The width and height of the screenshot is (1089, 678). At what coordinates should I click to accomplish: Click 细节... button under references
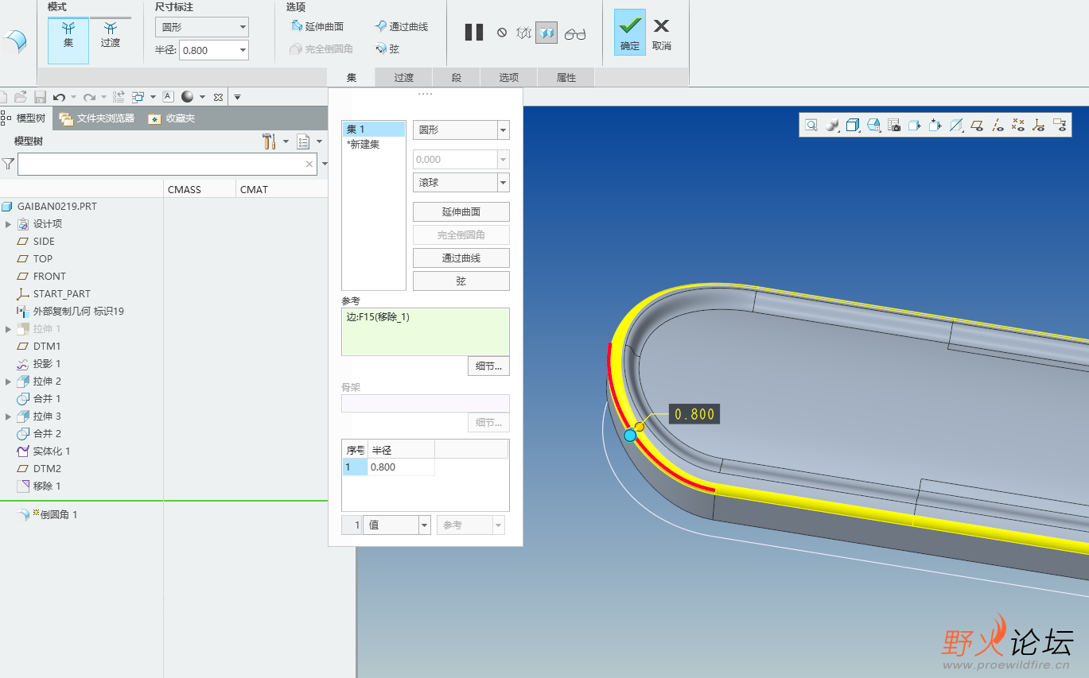[x=488, y=366]
